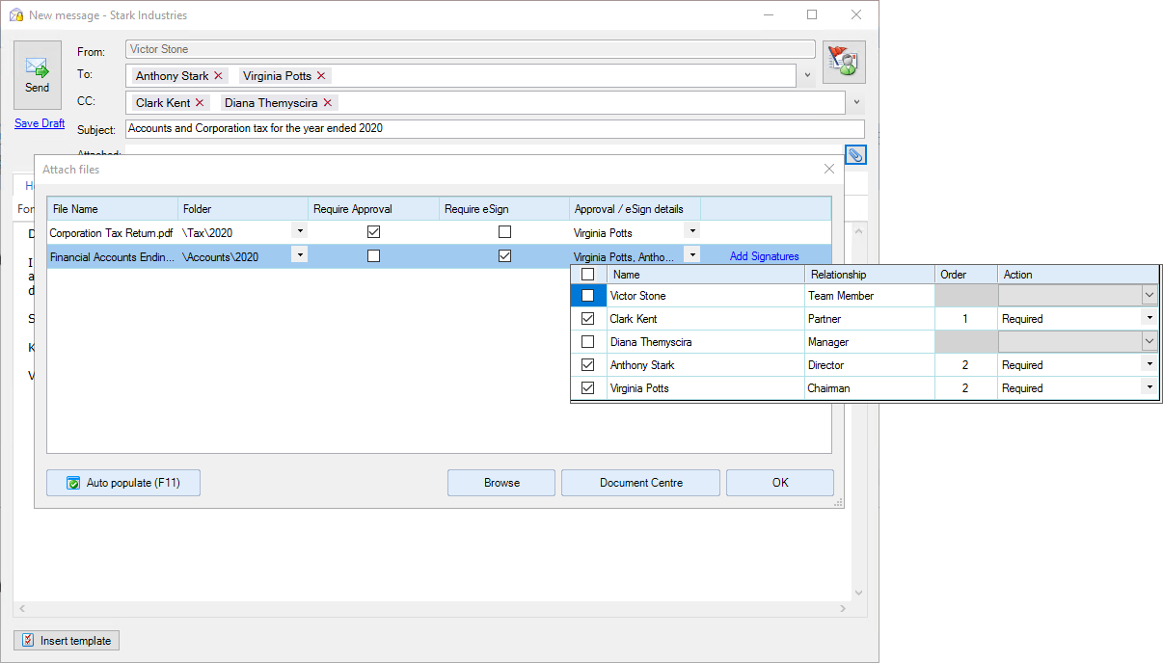
Task: Click the Browse button
Action: point(501,483)
